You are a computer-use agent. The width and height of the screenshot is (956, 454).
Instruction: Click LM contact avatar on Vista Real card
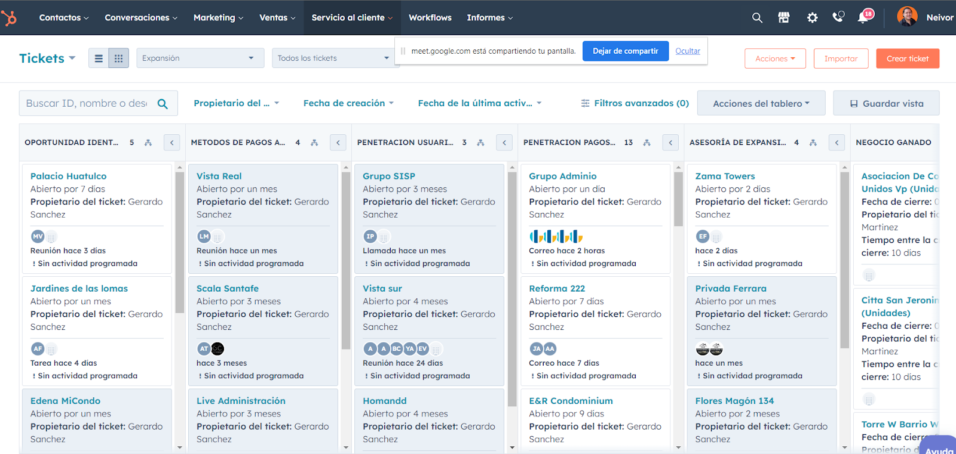pyautogui.click(x=204, y=236)
